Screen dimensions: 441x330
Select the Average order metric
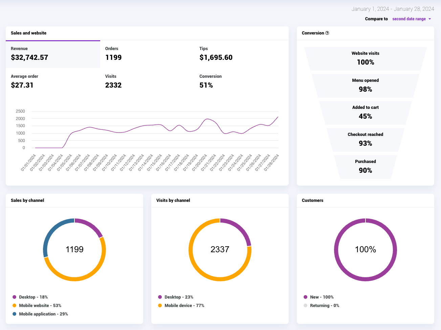click(53, 82)
